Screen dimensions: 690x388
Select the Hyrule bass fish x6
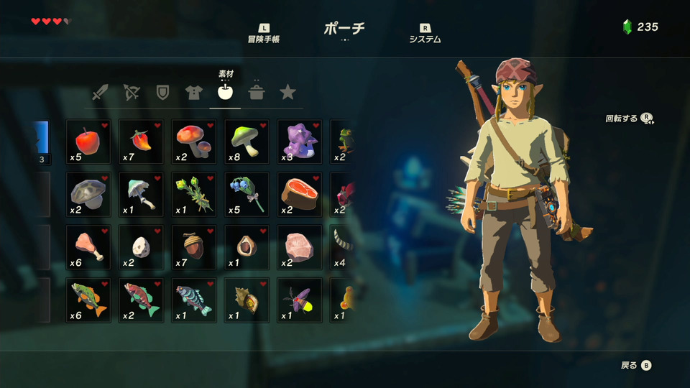click(88, 300)
